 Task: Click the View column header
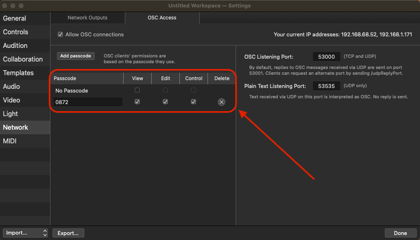click(137, 78)
